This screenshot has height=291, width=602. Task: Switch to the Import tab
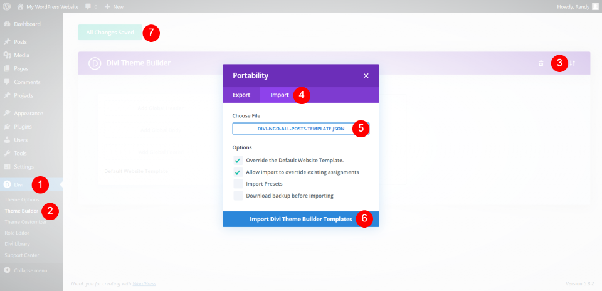click(280, 95)
